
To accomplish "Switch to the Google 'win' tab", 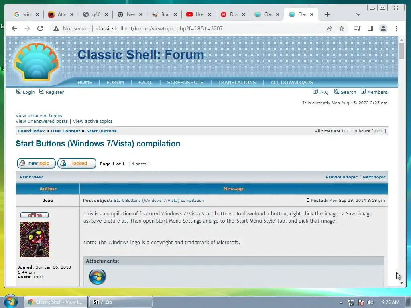I will (26, 14).
